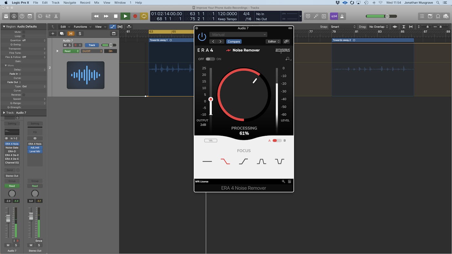Toggle the Inspector info button

pos(14,16)
